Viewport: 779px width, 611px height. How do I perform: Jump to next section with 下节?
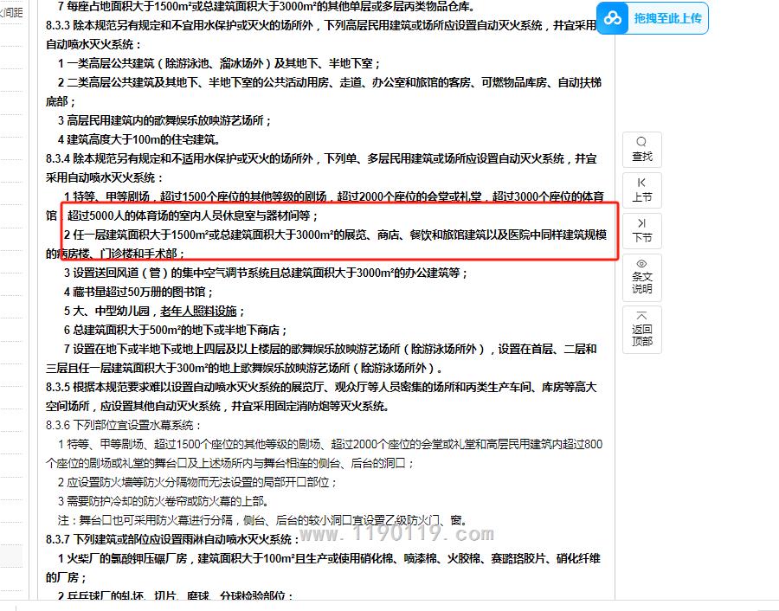[x=641, y=230]
